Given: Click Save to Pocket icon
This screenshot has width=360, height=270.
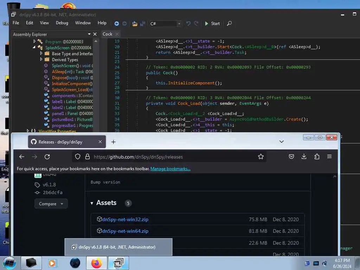Looking at the screenshot, I should [x=291, y=156].
